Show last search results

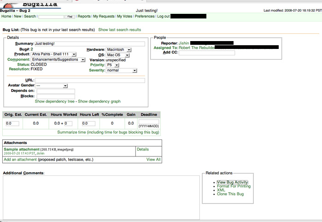[x=119, y=30]
